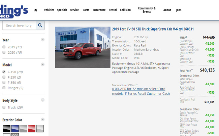Viewport: 219px width, 136px height.
Task: Open F-Series Retail Customer Cash link
Action: coord(147,94)
